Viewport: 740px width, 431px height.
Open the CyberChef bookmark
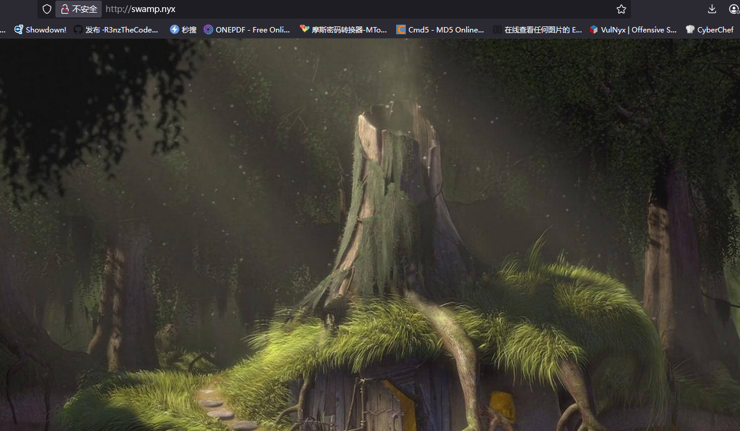click(x=709, y=29)
